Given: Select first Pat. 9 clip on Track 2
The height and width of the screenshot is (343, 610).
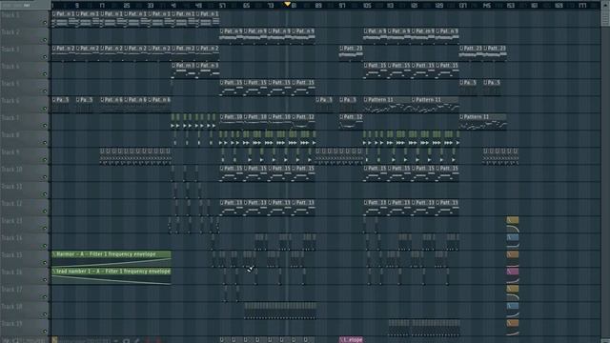Looking at the screenshot, I should point(232,36).
